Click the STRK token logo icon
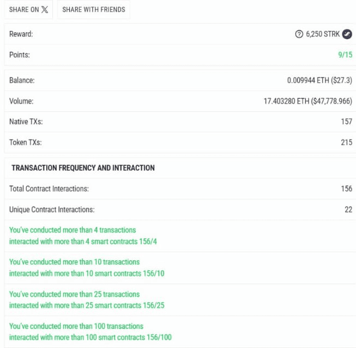 pyautogui.click(x=347, y=34)
